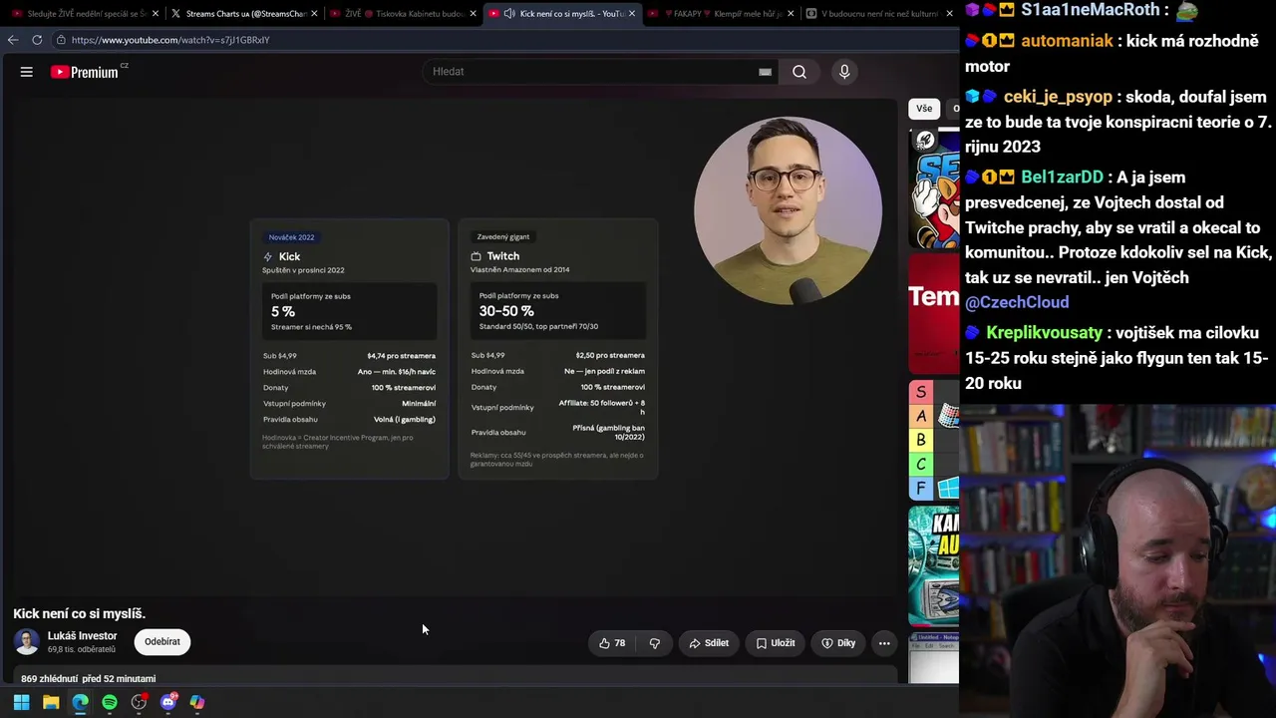This screenshot has height=718, width=1276.
Task: Close the Streams Charts tab
Action: tap(314, 14)
